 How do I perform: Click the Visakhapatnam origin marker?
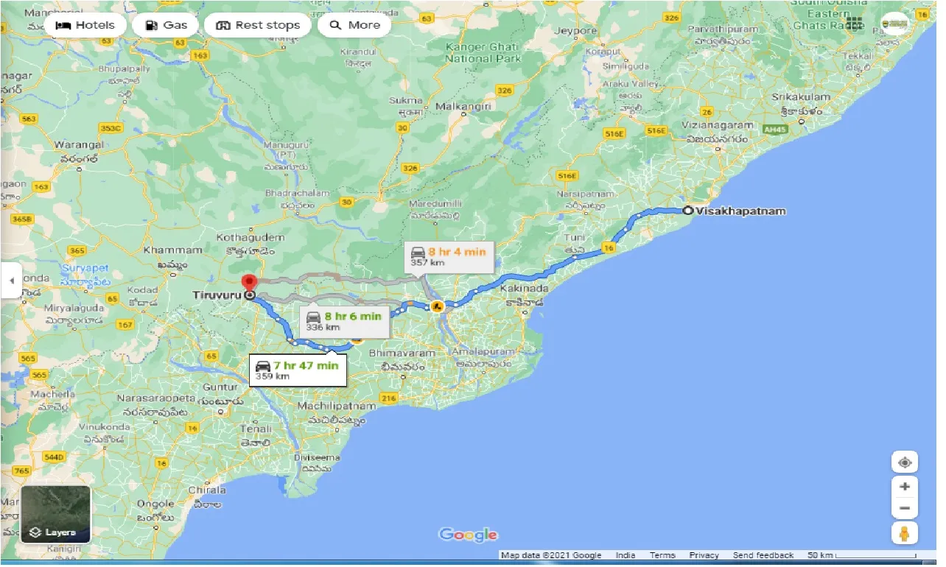click(688, 210)
